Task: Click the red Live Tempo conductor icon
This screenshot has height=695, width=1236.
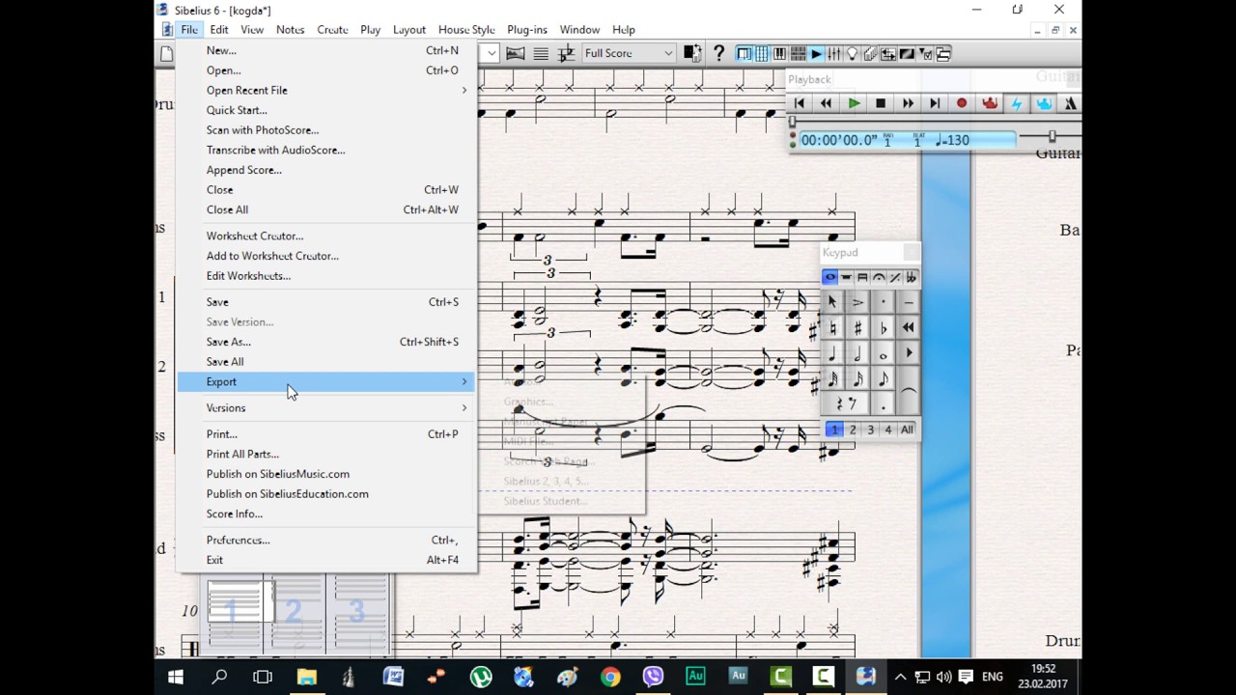Action: pyautogui.click(x=989, y=103)
